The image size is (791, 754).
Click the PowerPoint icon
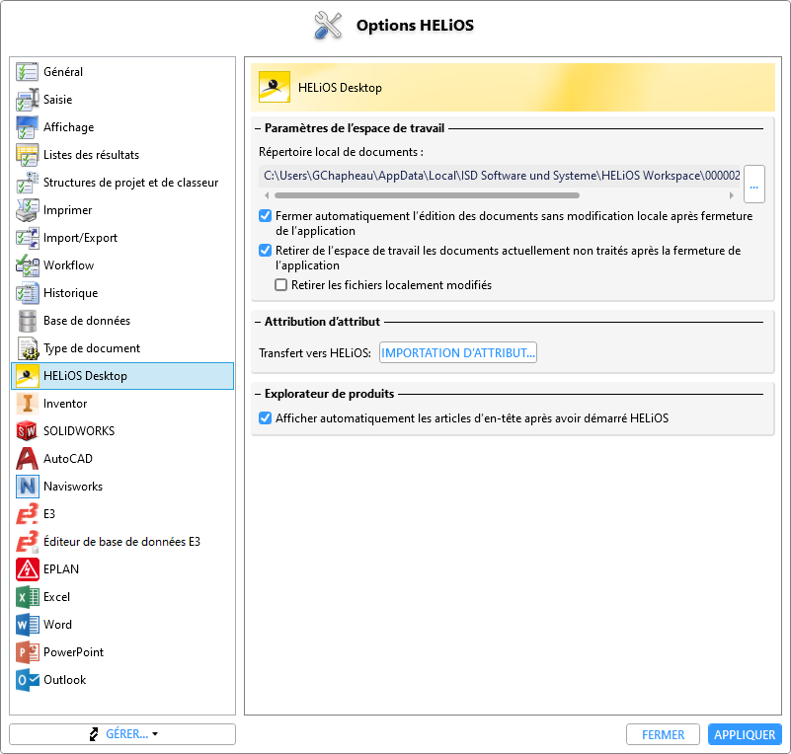pos(28,652)
